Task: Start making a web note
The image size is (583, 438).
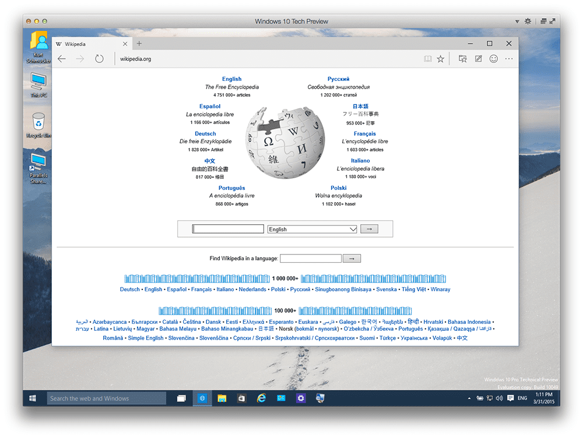Action: point(479,59)
